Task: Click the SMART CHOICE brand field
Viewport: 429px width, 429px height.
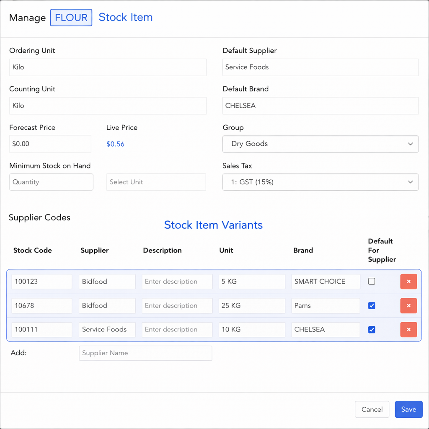Action: (x=326, y=281)
